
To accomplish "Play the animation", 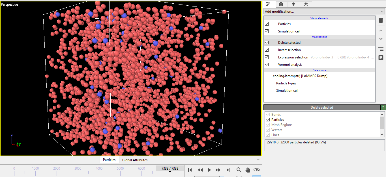I will click(209, 170).
